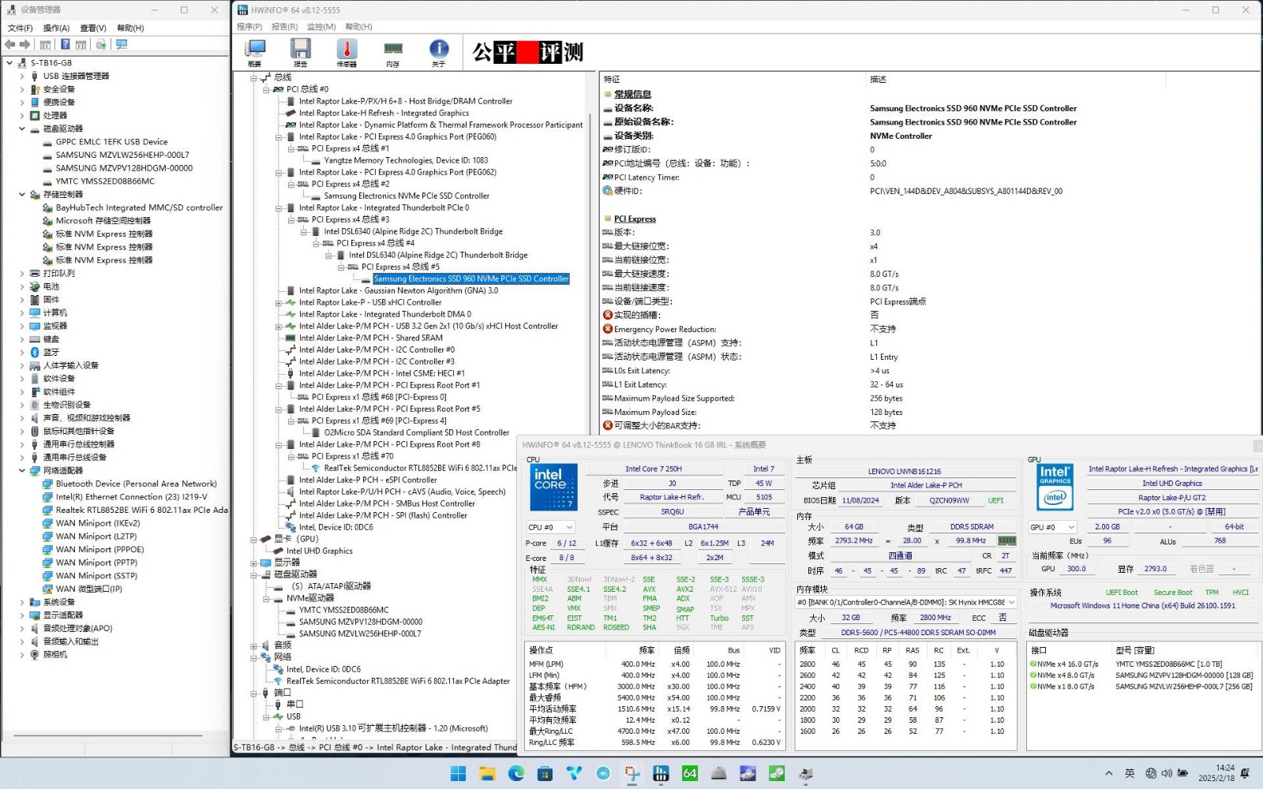Screen dimensions: 1263x789
Task: Open the 监控(M) menu in HWiNFO
Action: (x=321, y=27)
